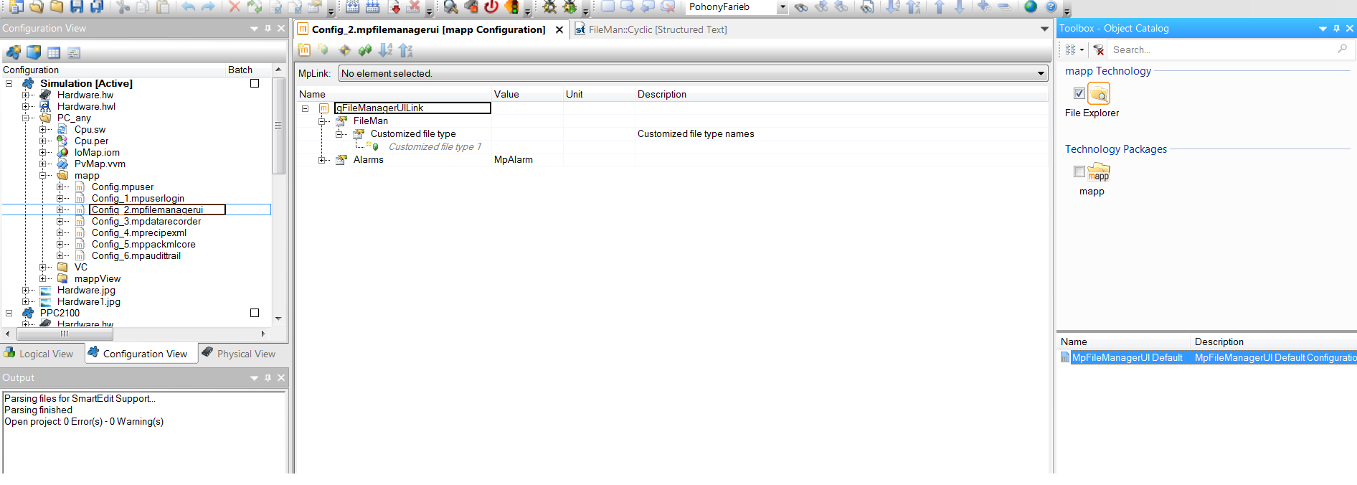Click the Unit column header
Screen dimensions: 1357x485
599,94
